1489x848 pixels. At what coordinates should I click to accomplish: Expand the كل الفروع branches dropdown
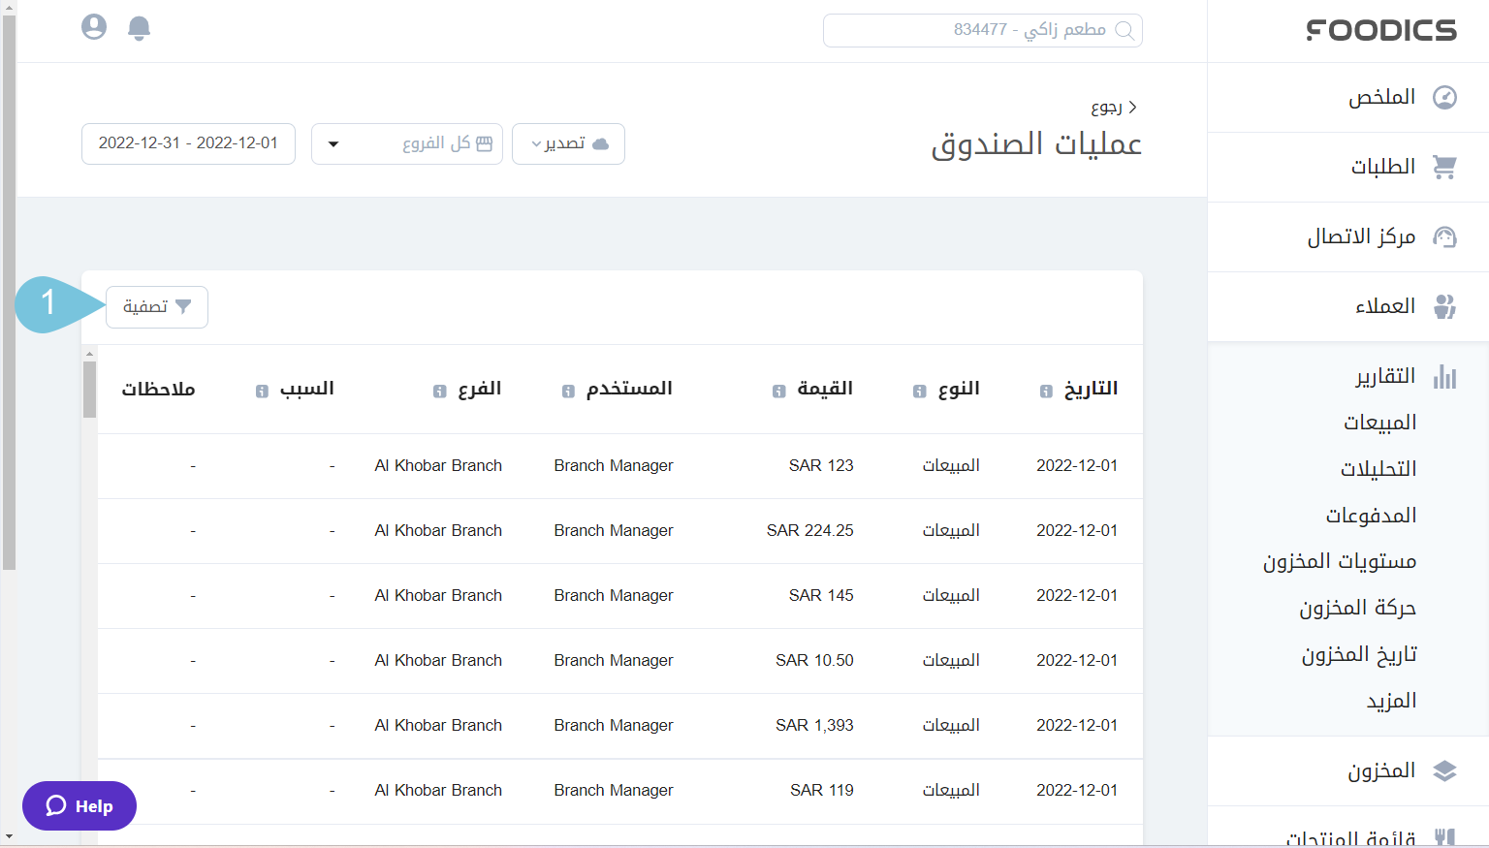[x=406, y=143]
